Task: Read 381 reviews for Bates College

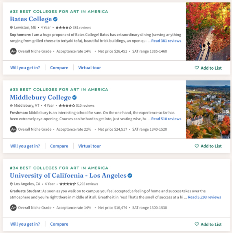Action: [166, 41]
